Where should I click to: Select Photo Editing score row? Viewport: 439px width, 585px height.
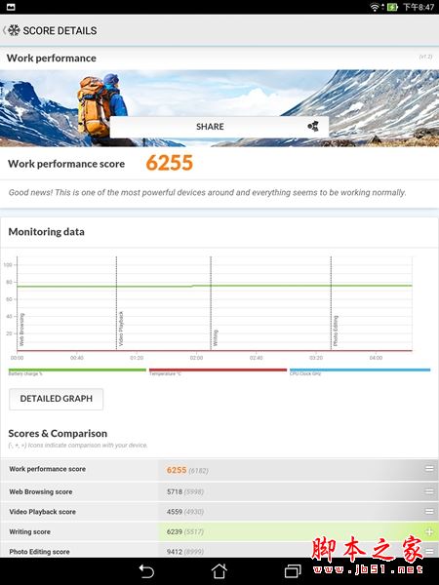point(219,551)
